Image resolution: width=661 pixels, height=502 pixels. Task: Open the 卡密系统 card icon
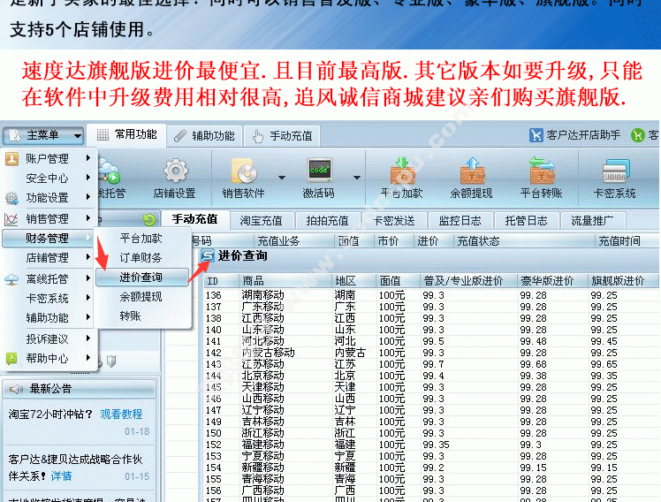tap(614, 171)
